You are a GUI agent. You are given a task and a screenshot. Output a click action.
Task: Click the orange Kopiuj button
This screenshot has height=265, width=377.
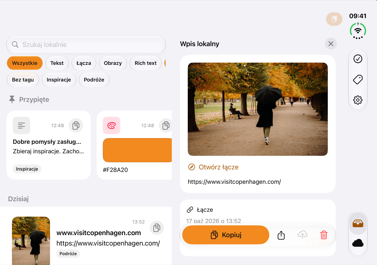226,235
